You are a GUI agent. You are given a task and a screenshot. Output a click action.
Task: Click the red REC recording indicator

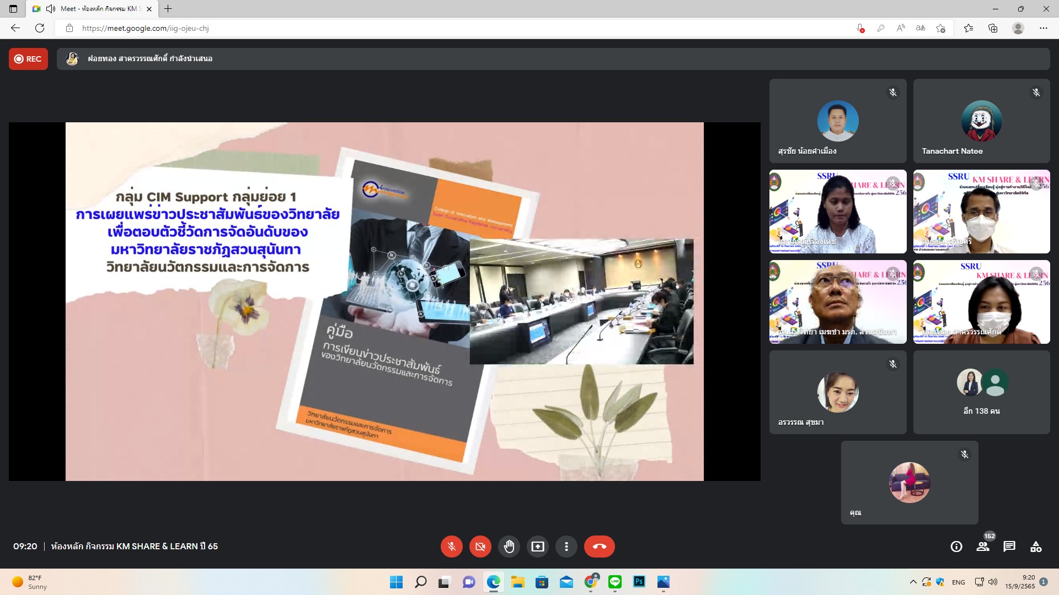28,59
